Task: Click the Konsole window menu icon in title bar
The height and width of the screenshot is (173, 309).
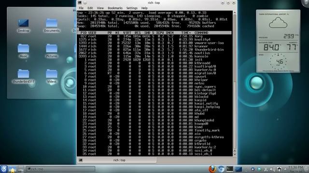Action: pyautogui.click(x=80, y=2)
